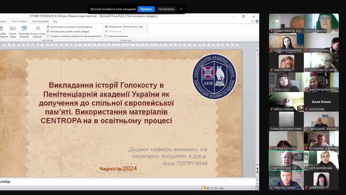Click the Запись показа слайдов icon
The image size is (346, 195).
[x=38, y=29]
